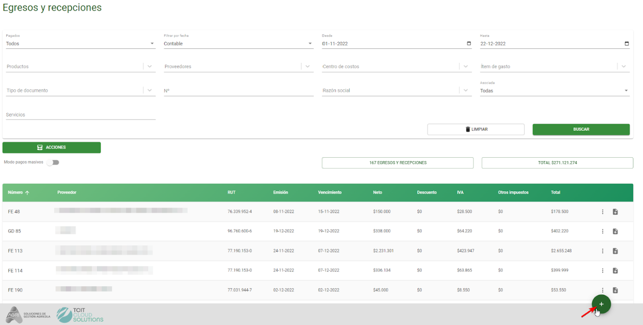Open Filtrar por fecha dropdown
The image size is (643, 325).
coord(238,44)
